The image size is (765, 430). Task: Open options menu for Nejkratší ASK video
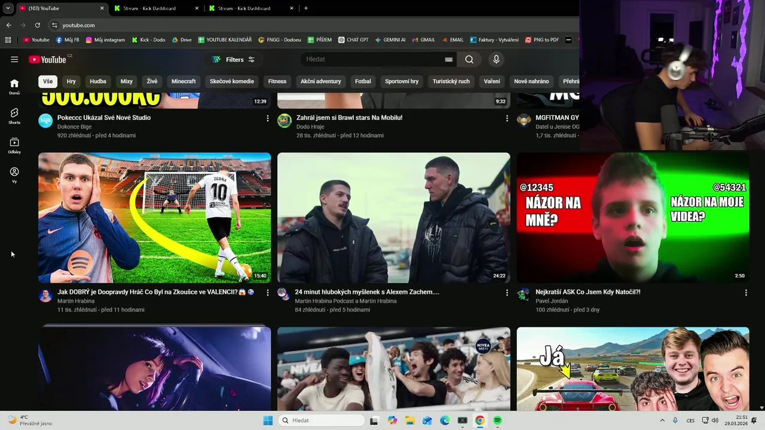(746, 293)
